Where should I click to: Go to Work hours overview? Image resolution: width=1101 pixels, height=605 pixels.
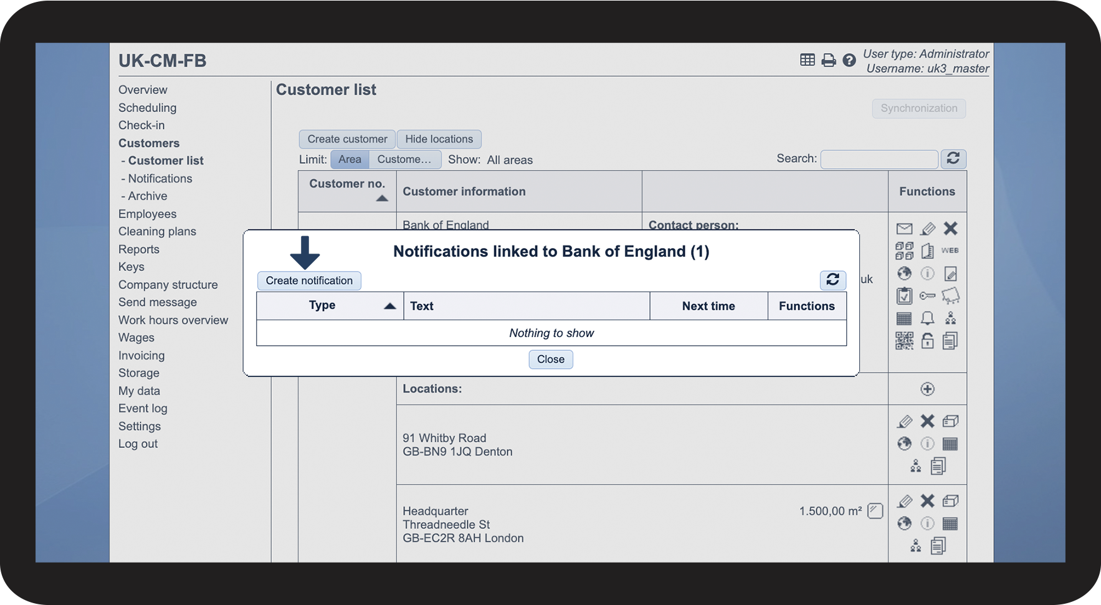pos(173,320)
